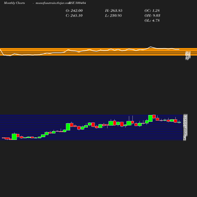Click the low value "L: 230.95"
This screenshot has height=197, width=197.
[x=113, y=16]
